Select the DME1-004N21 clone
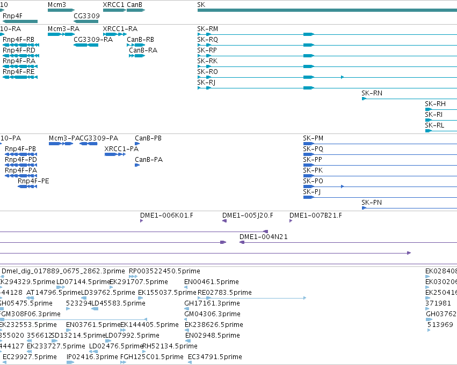Image resolution: width=457 pixels, height=365 pixels. point(349,243)
